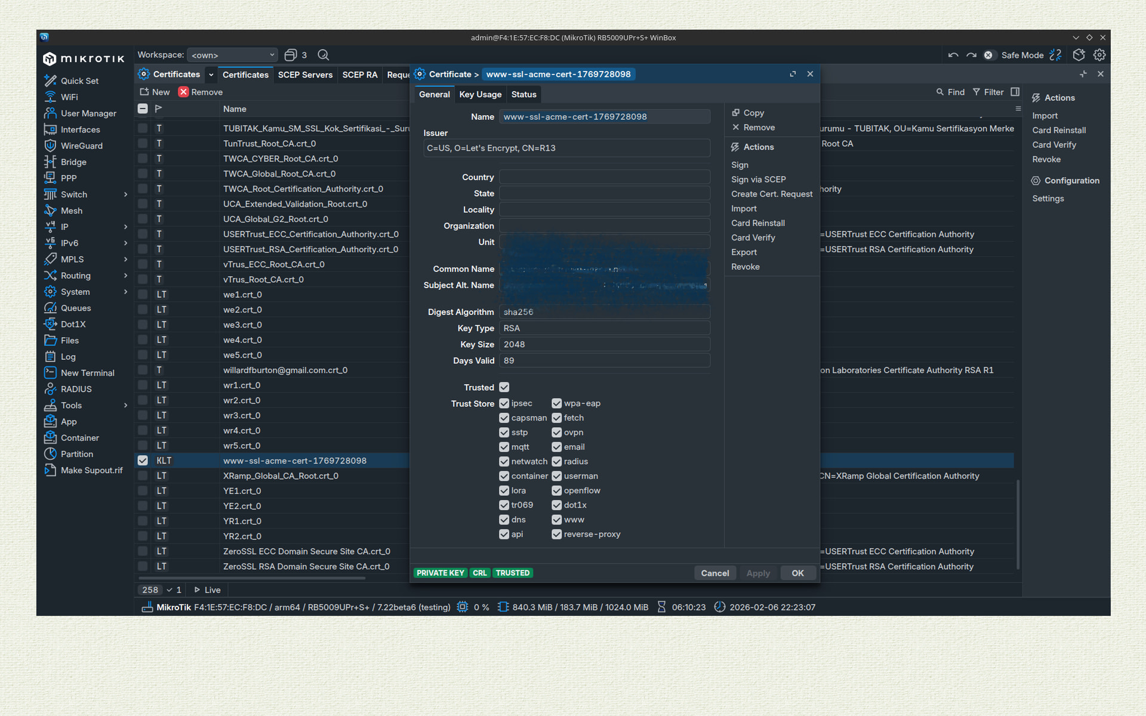This screenshot has height=716, width=1146.
Task: Open the Container sidebar item
Action: [x=79, y=438]
